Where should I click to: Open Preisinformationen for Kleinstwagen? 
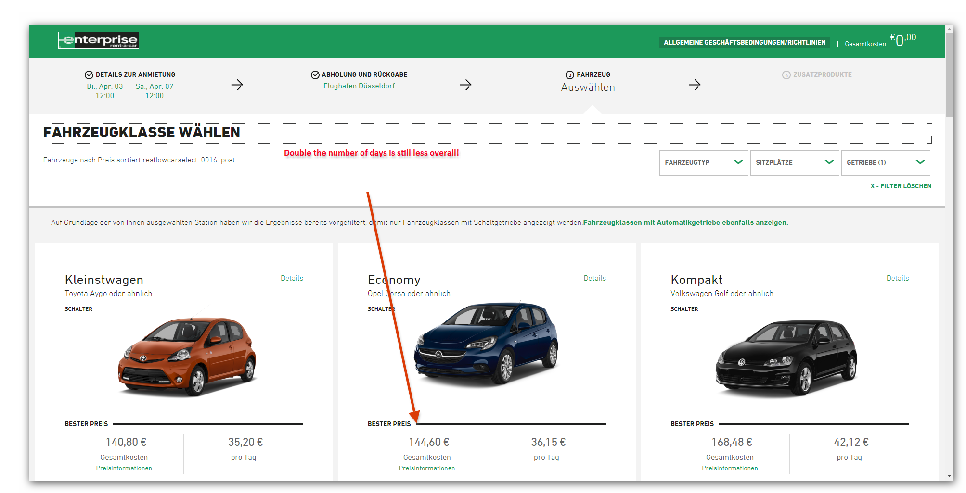124,468
